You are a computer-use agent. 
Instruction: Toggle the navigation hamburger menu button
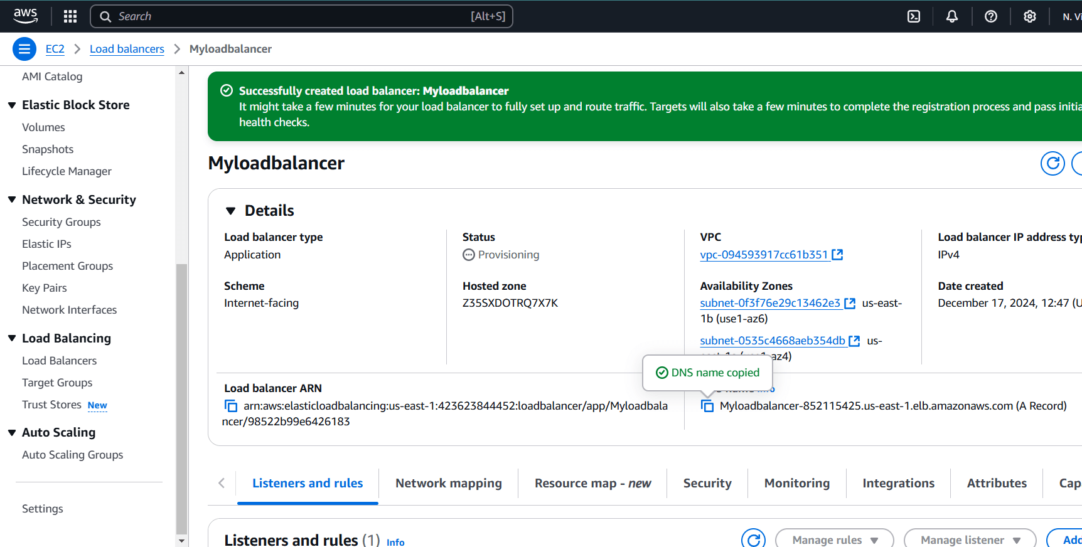click(x=24, y=49)
